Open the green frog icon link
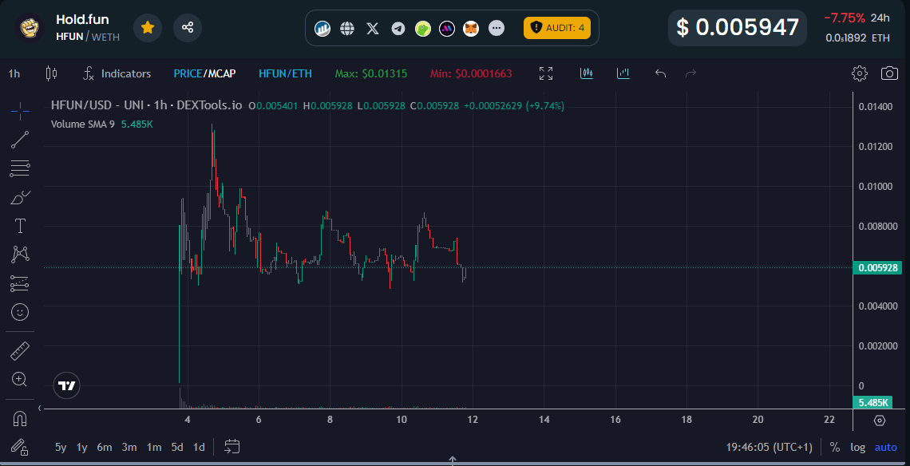The width and height of the screenshot is (910, 466). pos(423,28)
